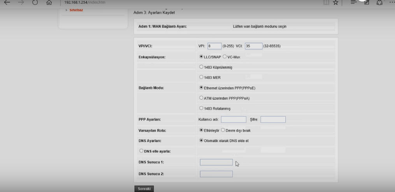Select 1483 MER mode

point(201,78)
